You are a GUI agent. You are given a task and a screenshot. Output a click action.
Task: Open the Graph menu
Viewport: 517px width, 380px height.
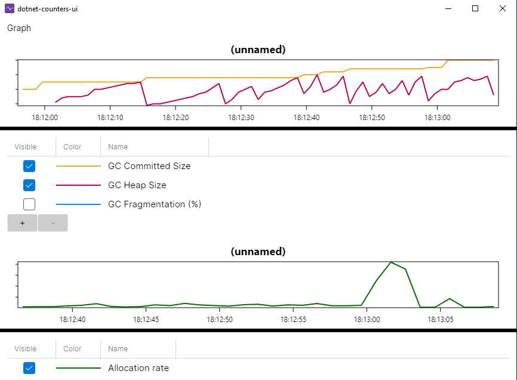click(x=19, y=28)
